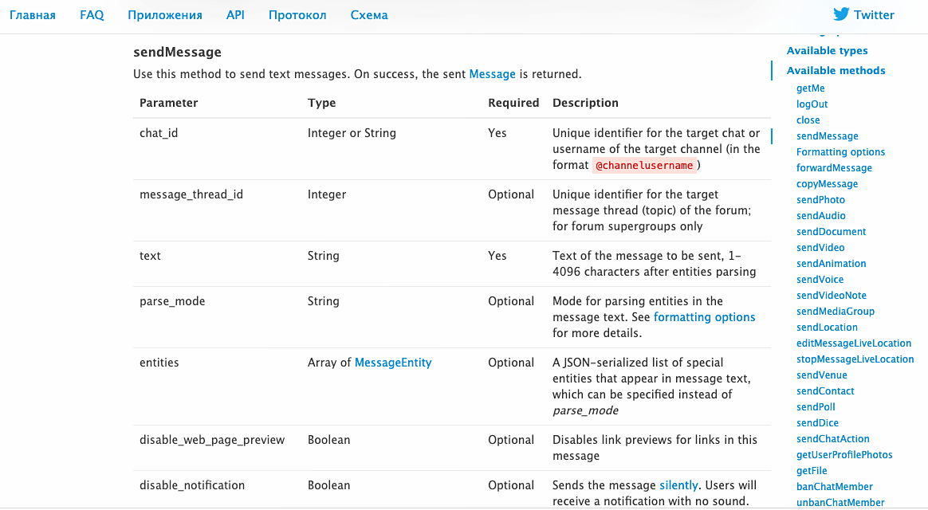Open the silently link in disable_notification description
This screenshot has width=928, height=510.
pos(678,484)
